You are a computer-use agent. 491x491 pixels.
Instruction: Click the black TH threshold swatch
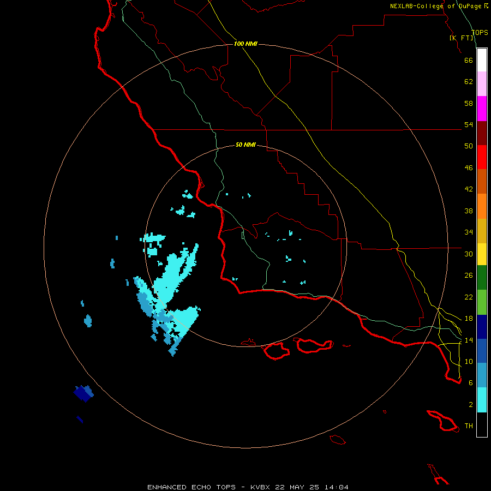pos(482,424)
